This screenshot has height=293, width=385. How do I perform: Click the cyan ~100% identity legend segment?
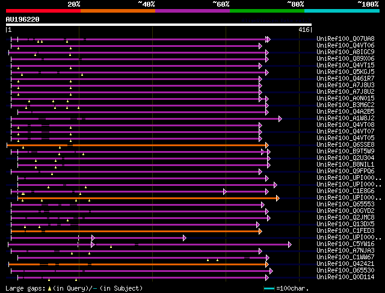(342, 11)
